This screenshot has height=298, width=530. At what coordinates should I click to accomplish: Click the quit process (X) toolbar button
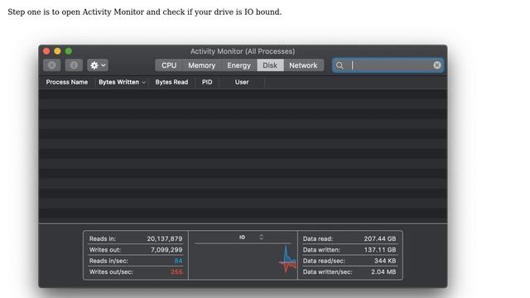pos(51,65)
